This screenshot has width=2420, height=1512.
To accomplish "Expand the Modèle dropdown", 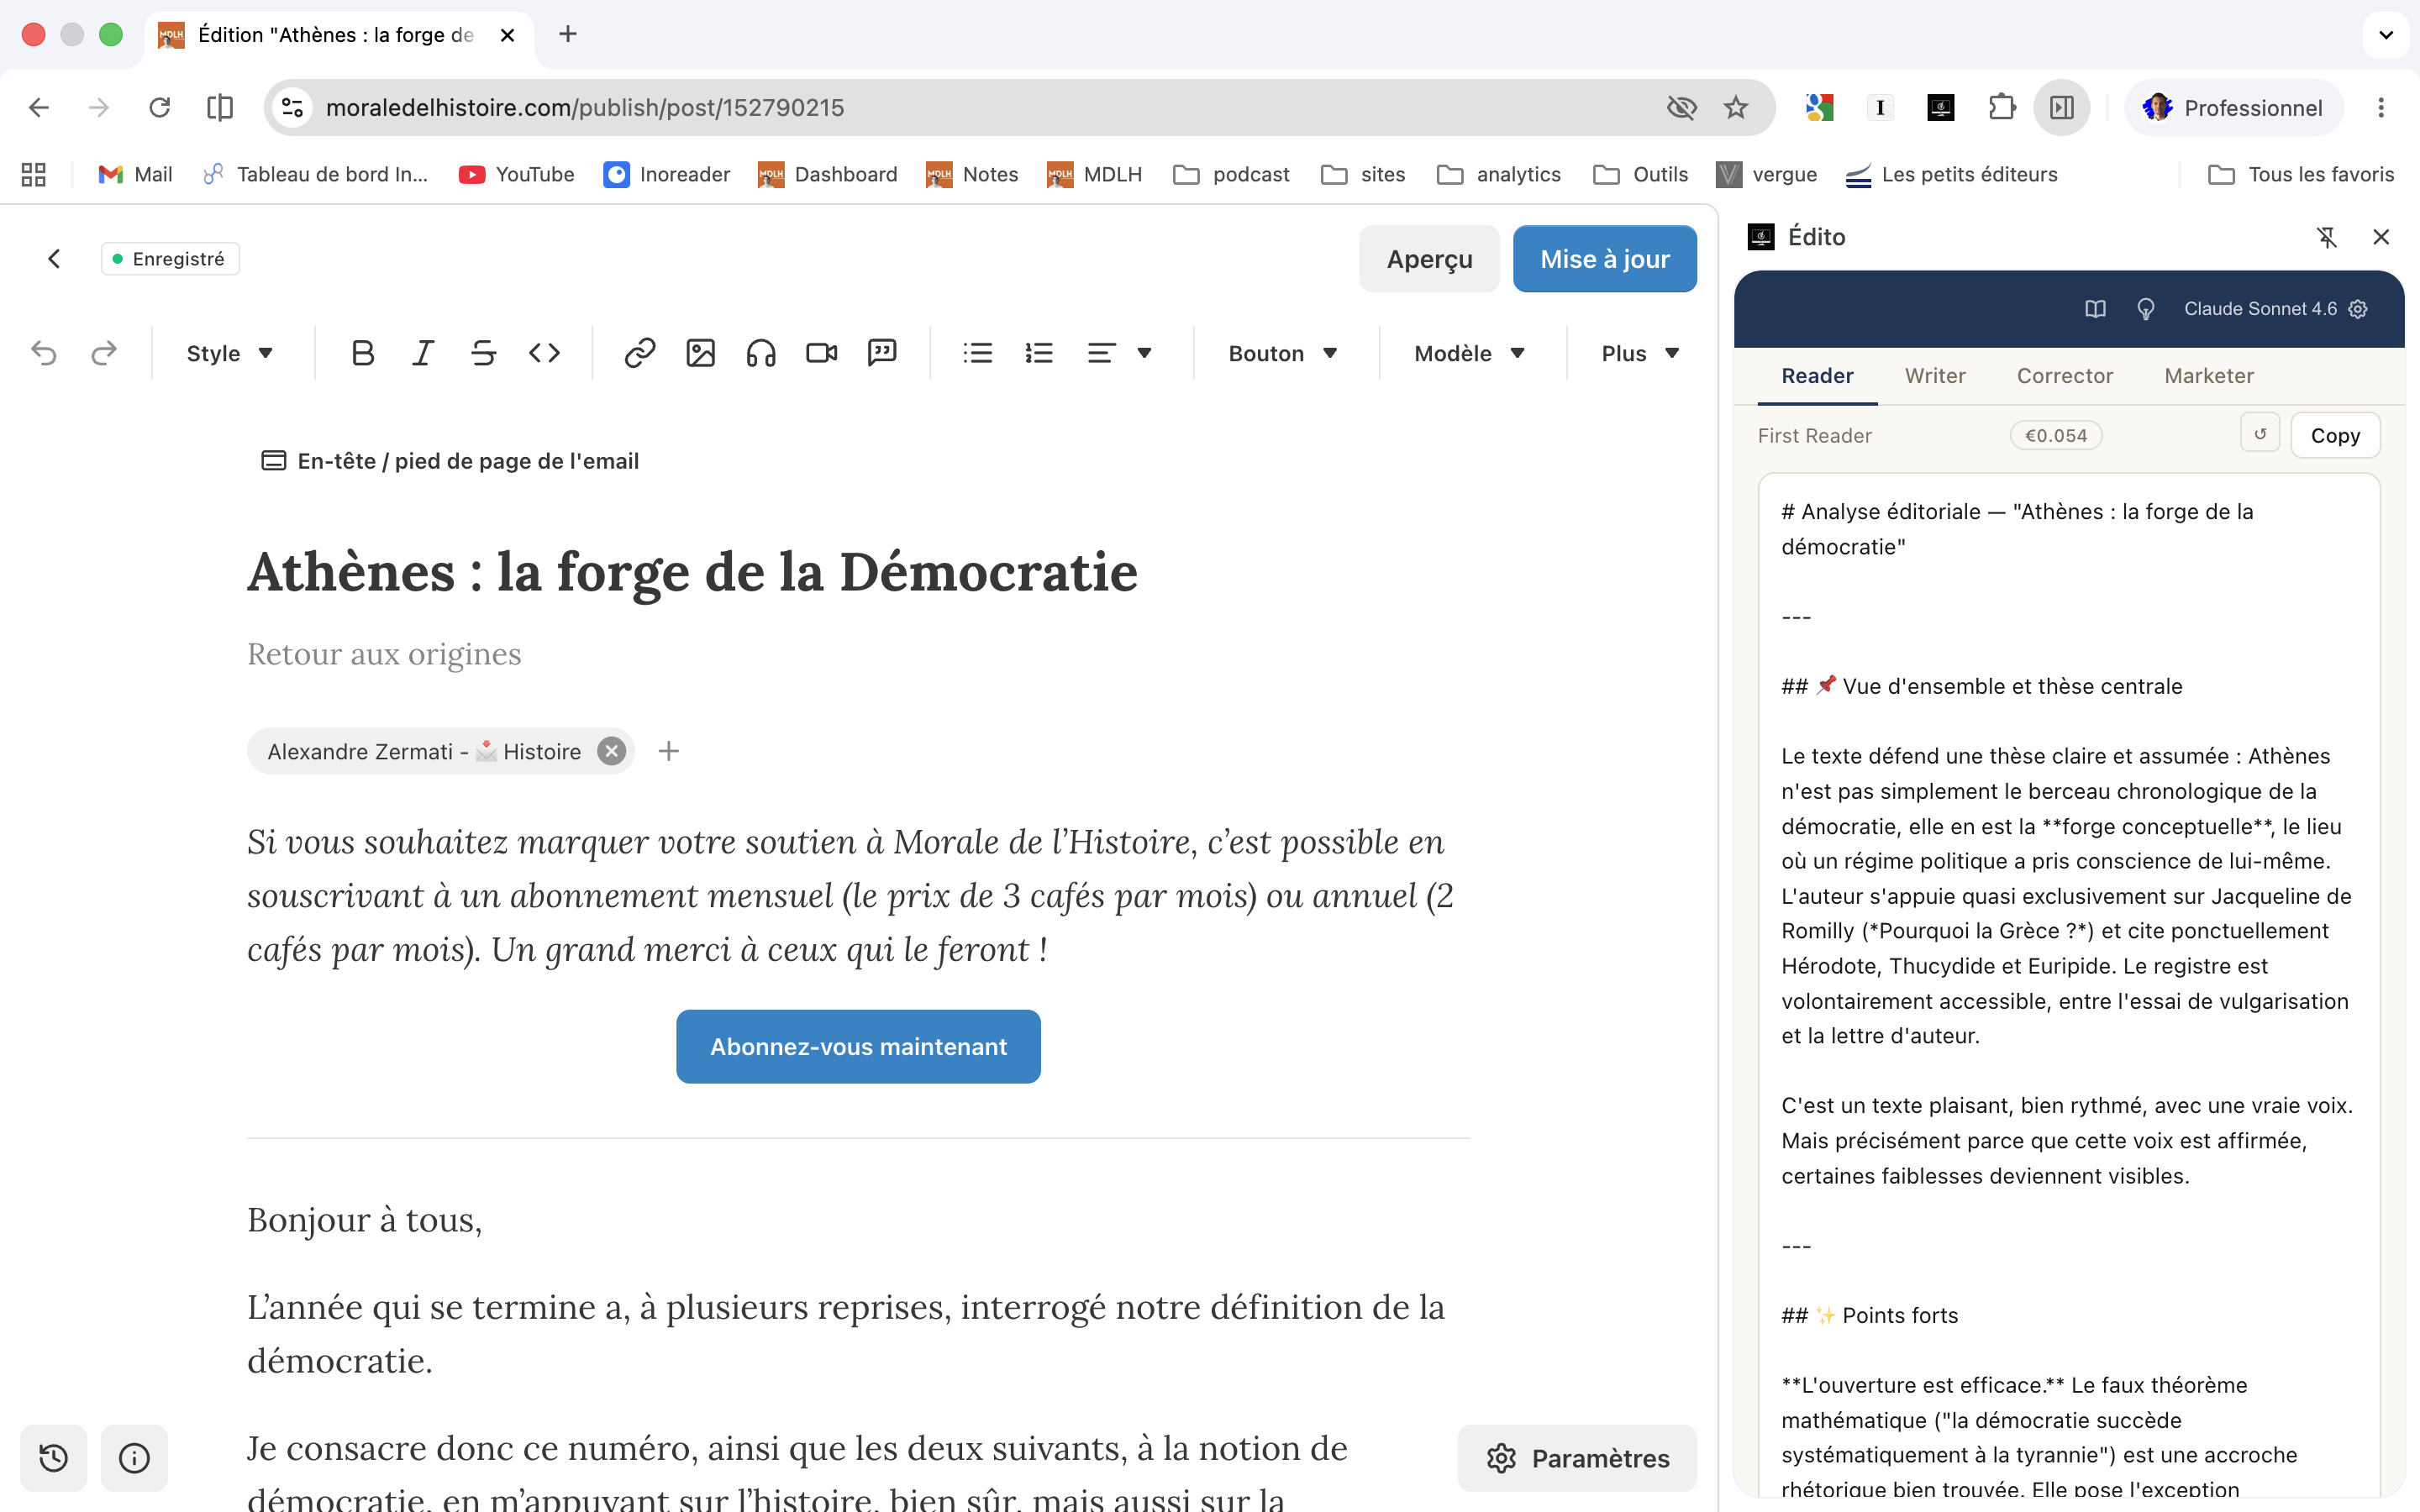I will [x=1469, y=353].
